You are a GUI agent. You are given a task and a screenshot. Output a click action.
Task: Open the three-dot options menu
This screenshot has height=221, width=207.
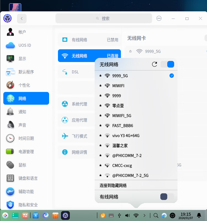[159, 18]
